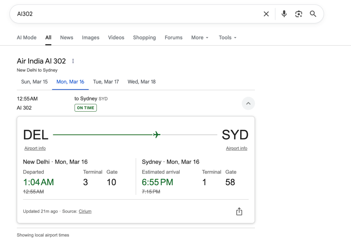Select the Sun, Mar 15 date tab
351x240 pixels.
[34, 82]
